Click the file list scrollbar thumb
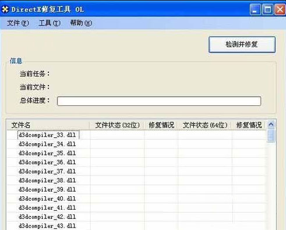Screen dimensions: 286x230 [271, 136]
